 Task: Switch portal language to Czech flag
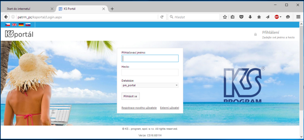pyautogui.click(x=8, y=25)
